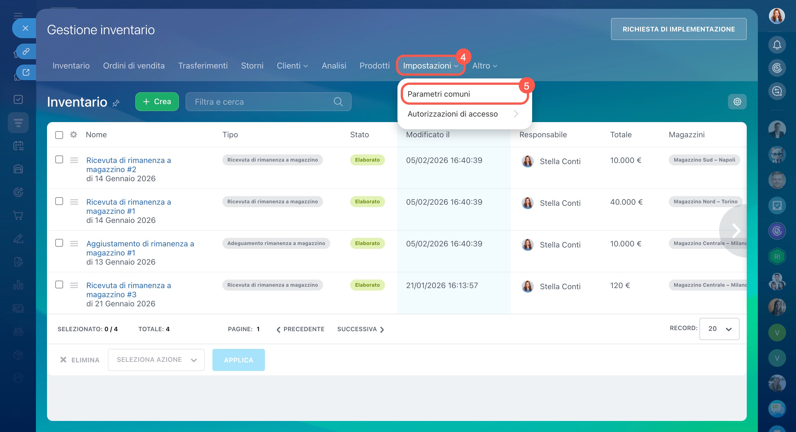Click the magnifier icon in search field

(338, 102)
